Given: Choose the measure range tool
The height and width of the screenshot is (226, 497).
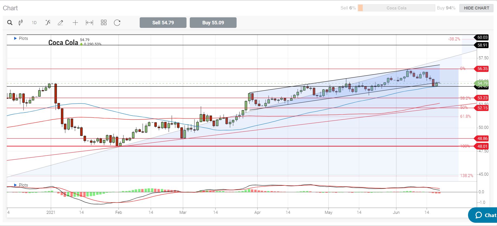Looking at the screenshot, I should (x=89, y=23).
